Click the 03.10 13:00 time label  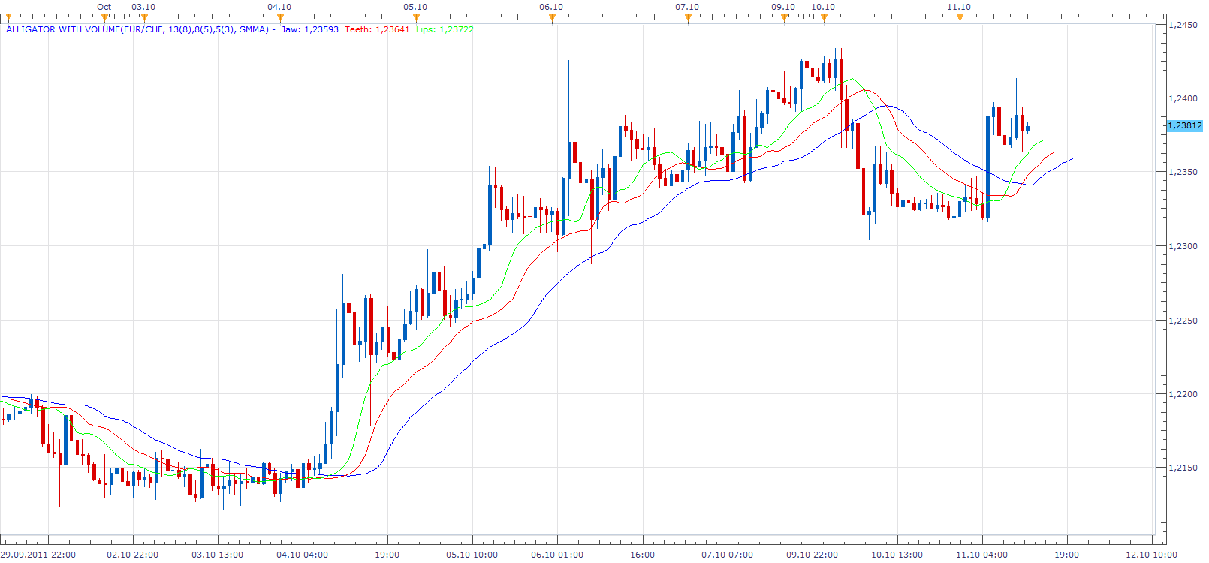coord(217,555)
